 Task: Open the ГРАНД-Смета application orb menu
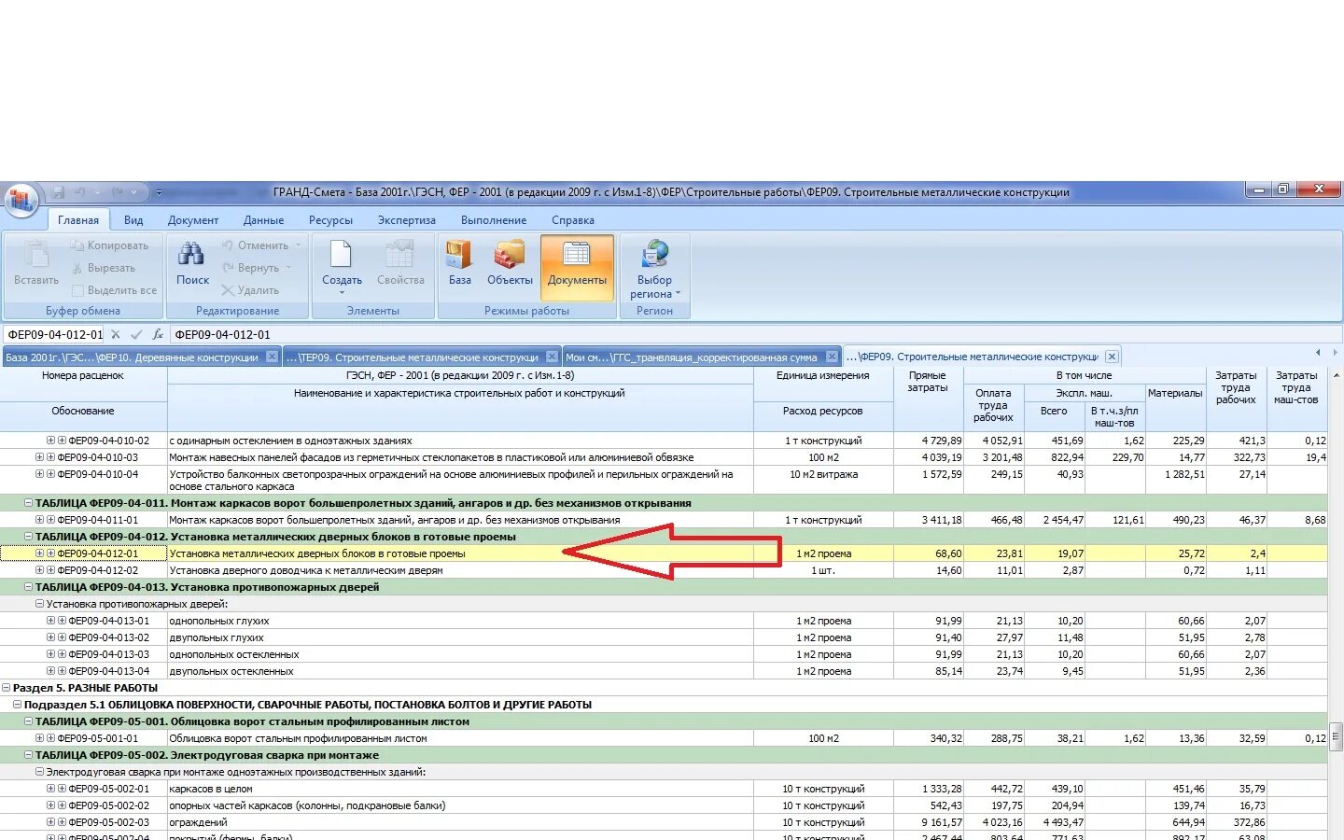21,200
